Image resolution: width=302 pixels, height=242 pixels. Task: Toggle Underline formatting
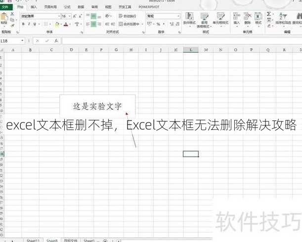(x=35, y=24)
